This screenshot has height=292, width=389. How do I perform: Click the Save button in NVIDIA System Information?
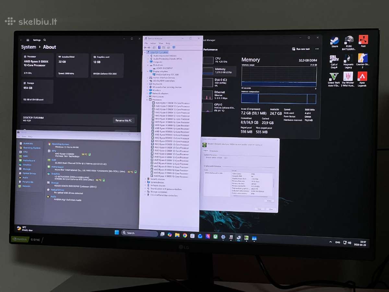(x=259, y=209)
